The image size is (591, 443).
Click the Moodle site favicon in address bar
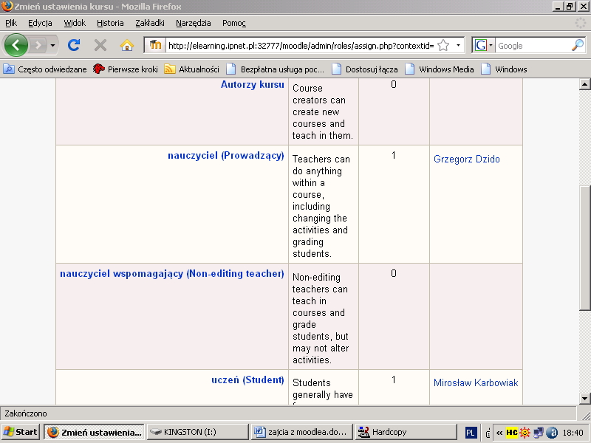(x=155, y=45)
